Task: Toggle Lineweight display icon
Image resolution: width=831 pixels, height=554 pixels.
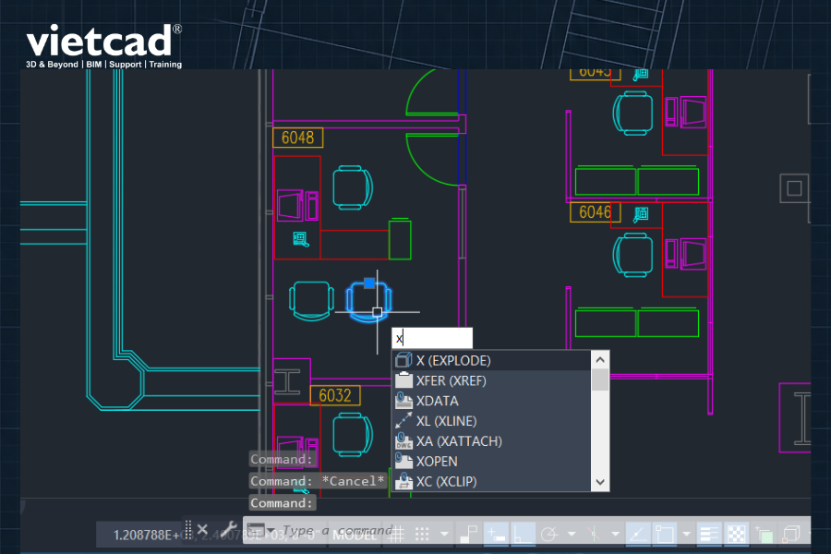Action: pos(708,534)
